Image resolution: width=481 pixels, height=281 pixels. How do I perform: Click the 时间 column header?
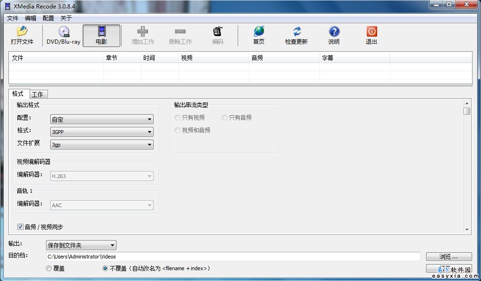point(160,58)
